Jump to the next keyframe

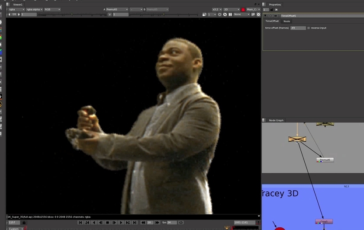[128, 223]
